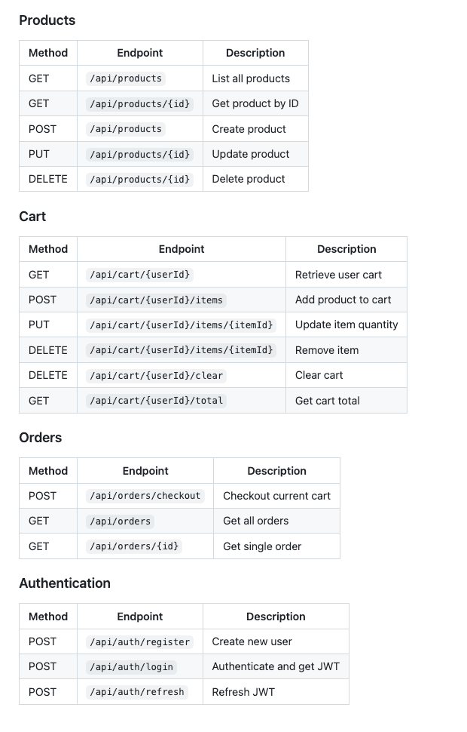Screen dimensions: 467x732
Task: Click the Authentication section heading
Action: [65, 583]
